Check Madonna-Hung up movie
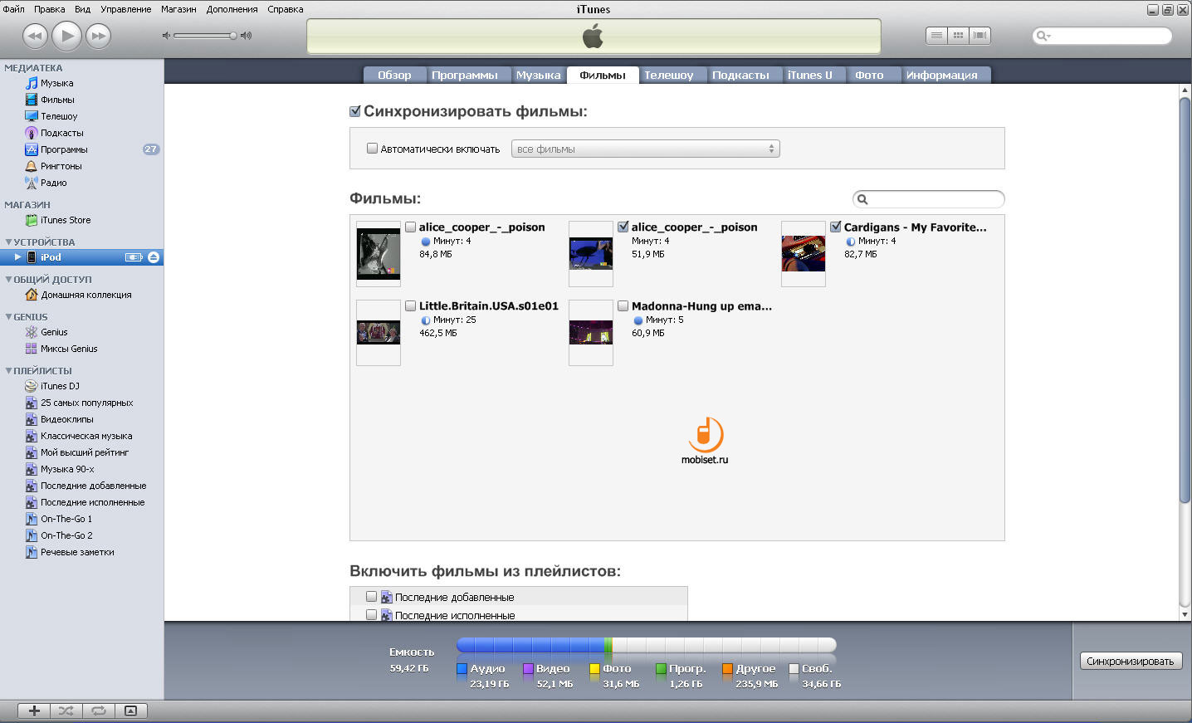The width and height of the screenshot is (1192, 723). (623, 305)
